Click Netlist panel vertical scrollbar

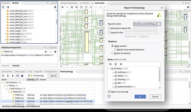click(57, 22)
